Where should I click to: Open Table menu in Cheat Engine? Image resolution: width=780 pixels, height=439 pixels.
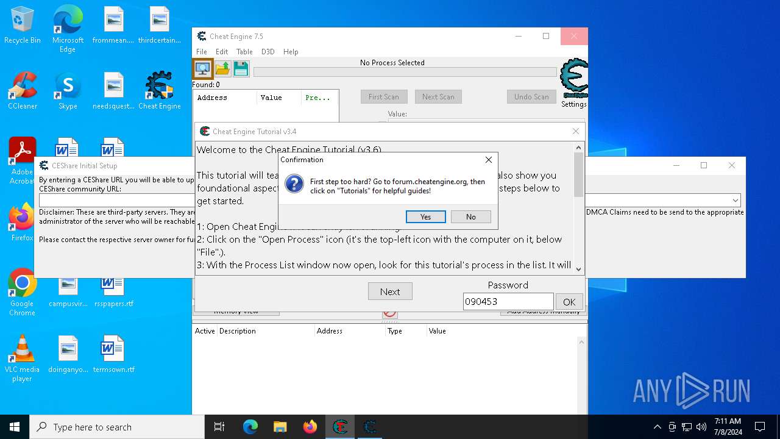[x=244, y=52]
